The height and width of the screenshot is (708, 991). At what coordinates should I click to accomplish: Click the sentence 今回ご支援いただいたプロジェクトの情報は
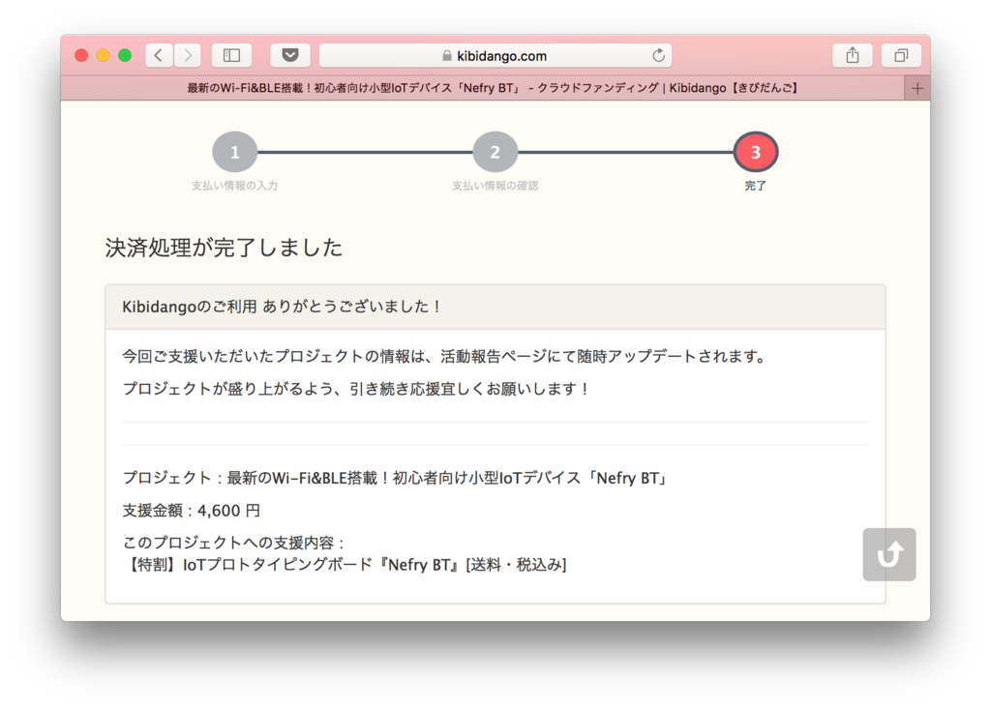click(445, 357)
